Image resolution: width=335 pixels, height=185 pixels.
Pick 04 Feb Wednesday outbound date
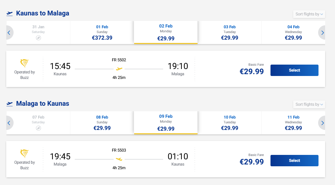coord(293,33)
